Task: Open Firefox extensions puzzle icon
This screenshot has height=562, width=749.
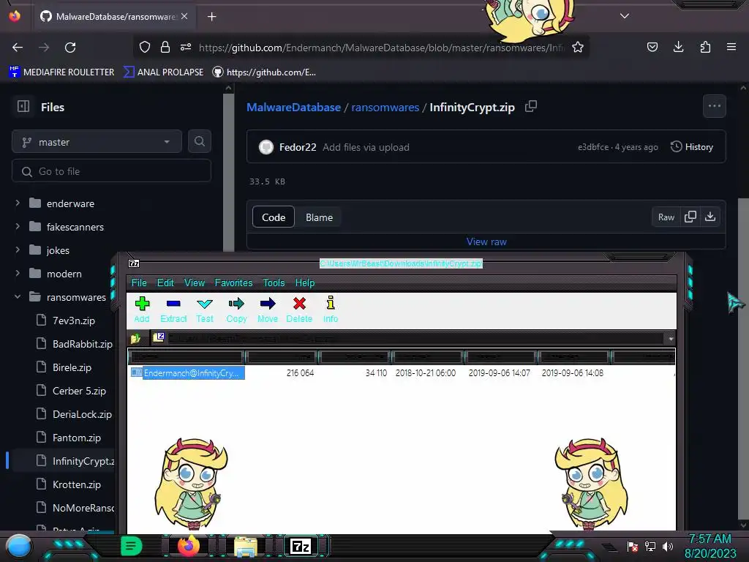Action: (705, 47)
